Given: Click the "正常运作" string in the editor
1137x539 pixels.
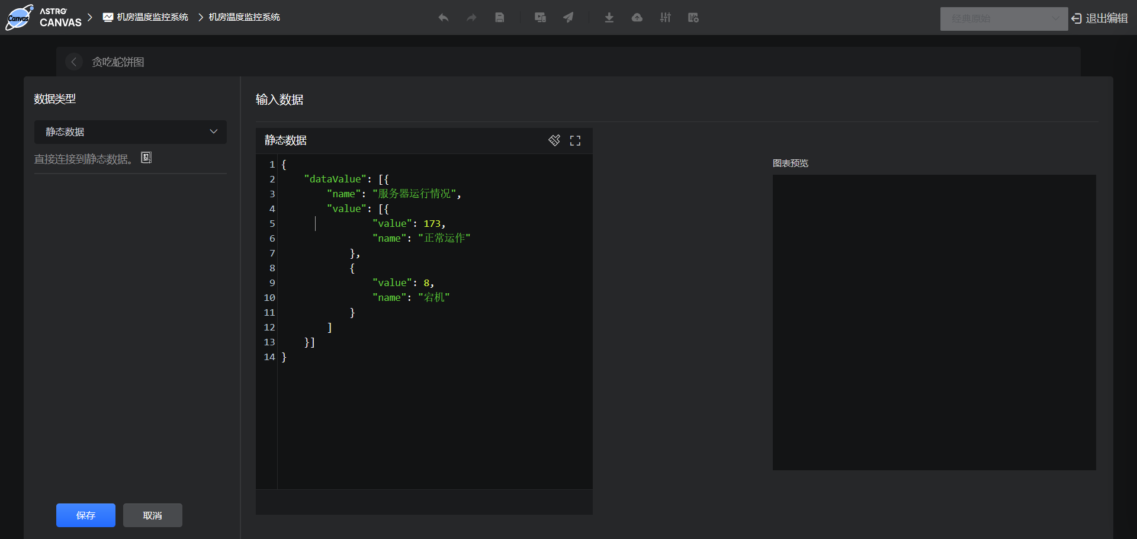Looking at the screenshot, I should point(444,238).
